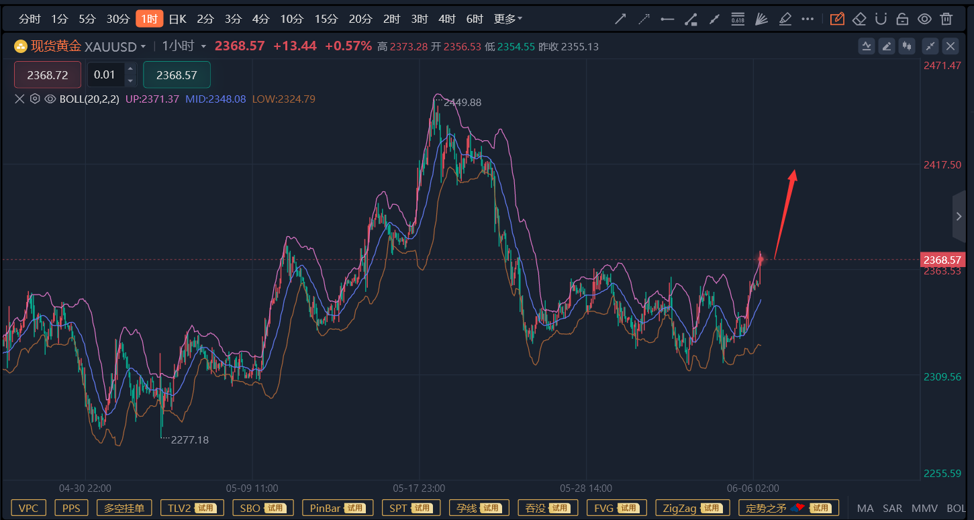Image resolution: width=974 pixels, height=520 pixels.
Task: Select the MA indicator
Action: [x=865, y=508]
